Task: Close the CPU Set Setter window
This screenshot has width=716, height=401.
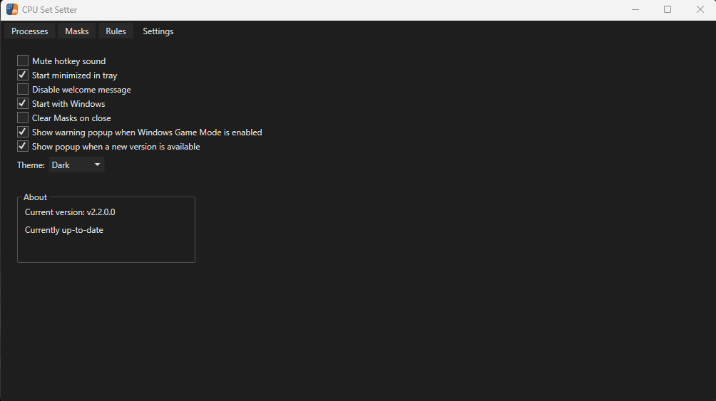Action: pyautogui.click(x=700, y=9)
